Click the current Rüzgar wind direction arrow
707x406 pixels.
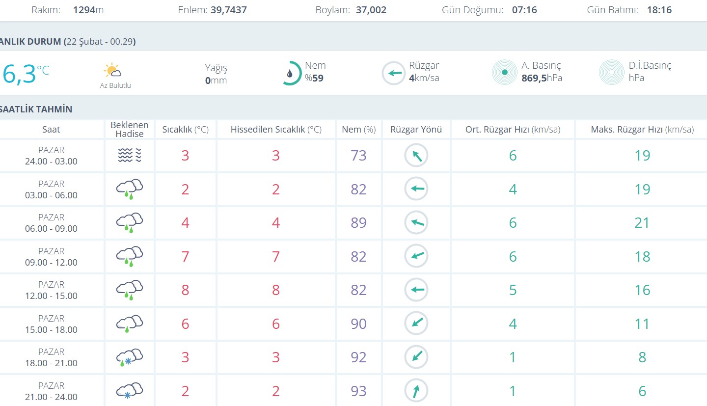tap(394, 73)
